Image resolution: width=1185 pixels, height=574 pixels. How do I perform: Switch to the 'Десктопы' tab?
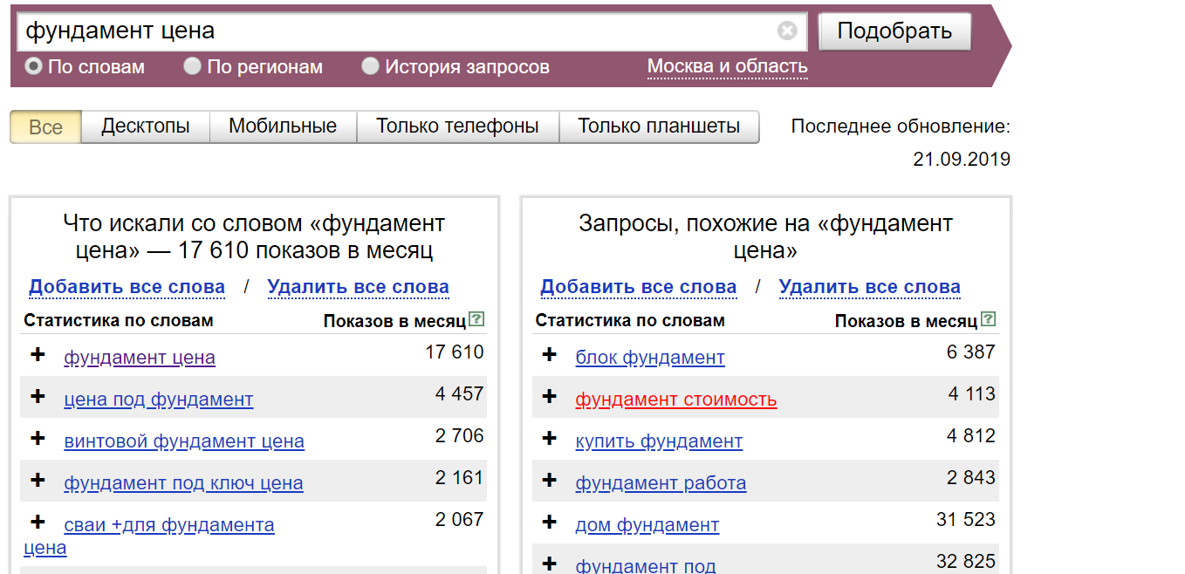coord(146,126)
